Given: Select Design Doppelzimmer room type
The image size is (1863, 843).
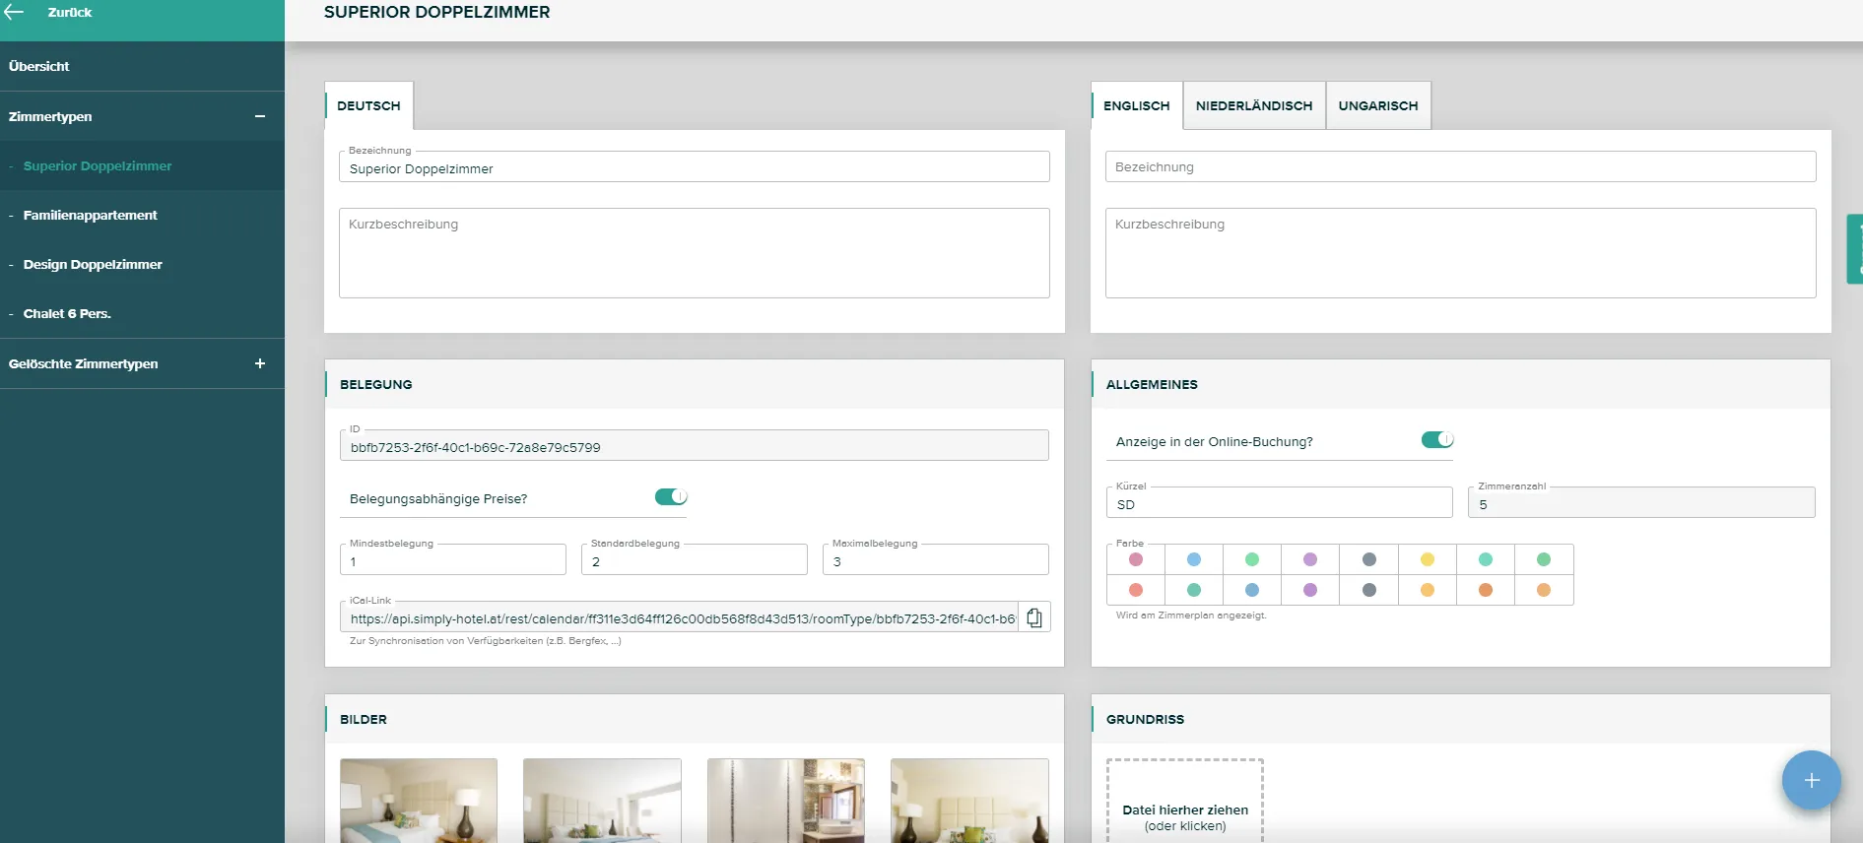Looking at the screenshot, I should pyautogui.click(x=142, y=264).
